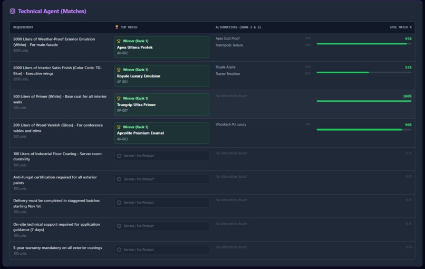This screenshot has width=425, height=269.
Task: Open the Apex Ultima Protek winner card
Action: click(x=162, y=47)
